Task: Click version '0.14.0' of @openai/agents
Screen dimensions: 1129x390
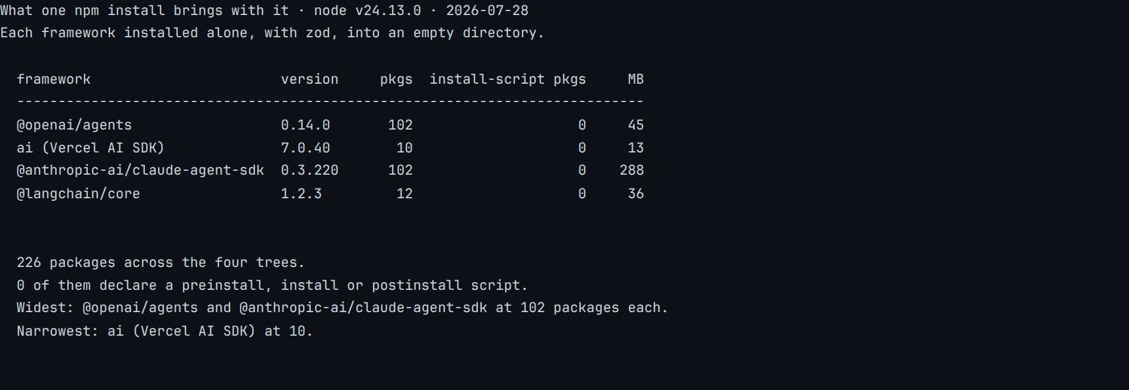Action: [306, 125]
